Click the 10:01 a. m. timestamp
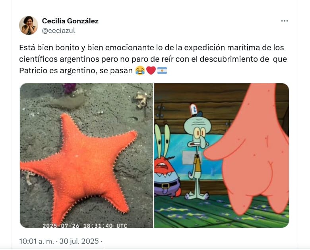Image resolution: width=310 pixels, height=250 pixels. pos(37,241)
